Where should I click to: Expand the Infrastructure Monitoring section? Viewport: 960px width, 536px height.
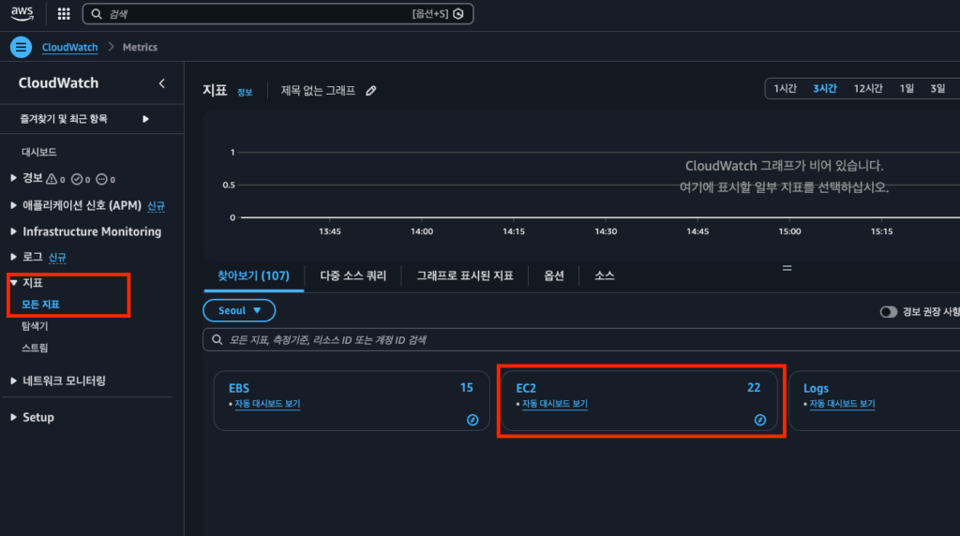point(13,231)
